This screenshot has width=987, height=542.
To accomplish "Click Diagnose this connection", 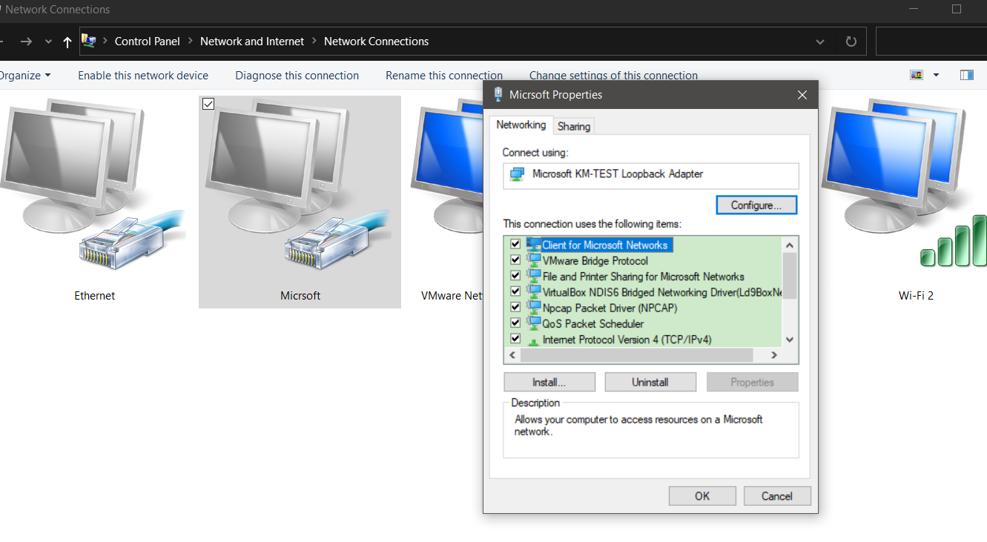I will [297, 75].
